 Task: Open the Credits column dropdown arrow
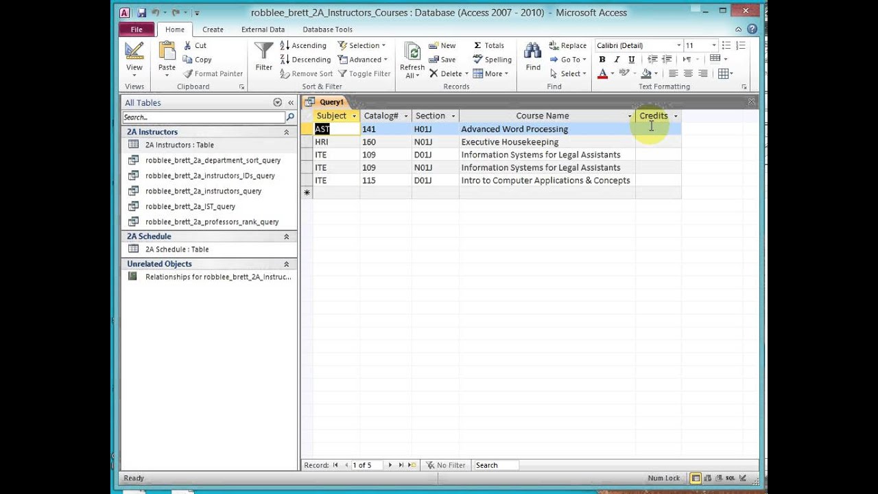coord(675,116)
